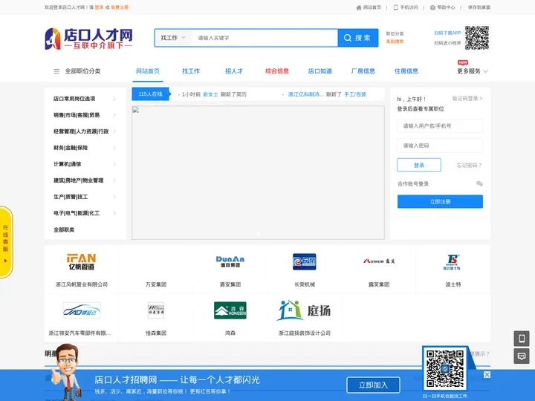Open the 俞女士 resume link in ticker
The width and height of the screenshot is (535, 401).
tap(210, 94)
